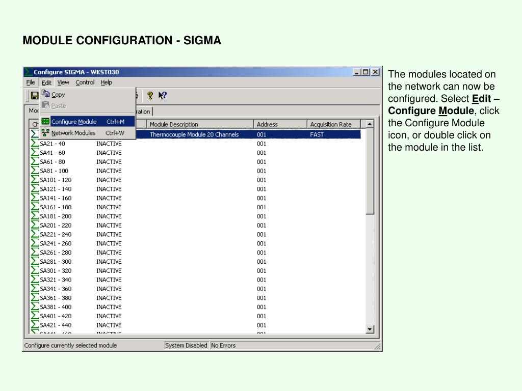Choose Copy from the Edit menu
This screenshot has width=522, height=391.
point(88,95)
